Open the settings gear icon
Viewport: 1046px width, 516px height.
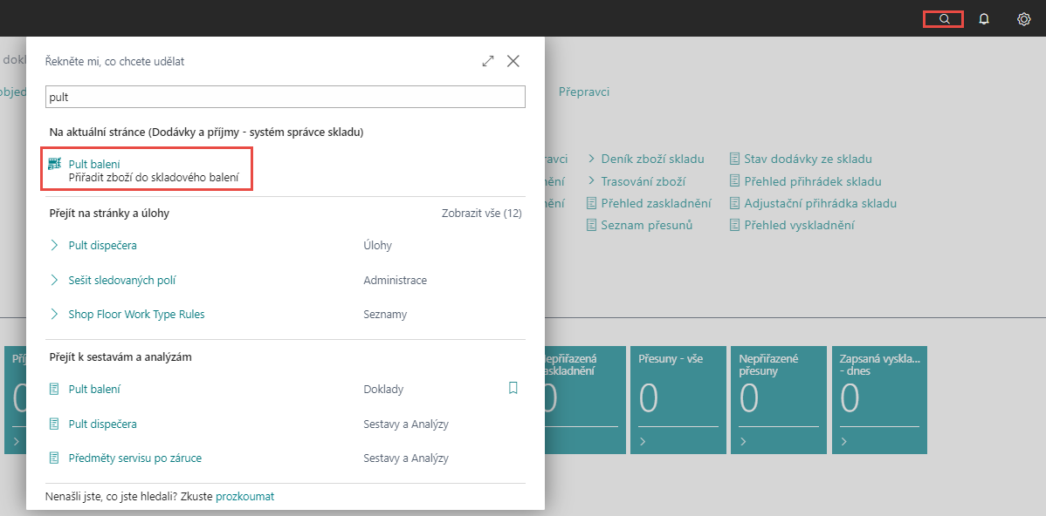[1024, 18]
